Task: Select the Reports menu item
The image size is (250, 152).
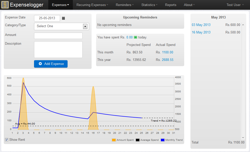Action: 171,5
